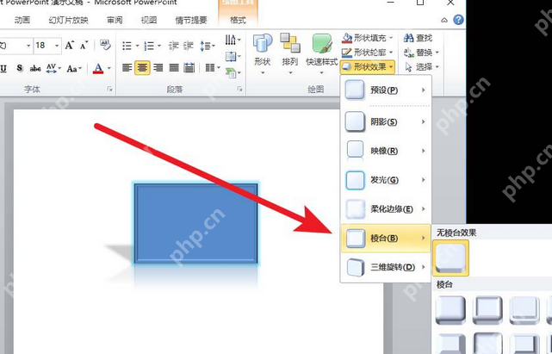
Task: Toggle align text left
Action: click(x=127, y=67)
